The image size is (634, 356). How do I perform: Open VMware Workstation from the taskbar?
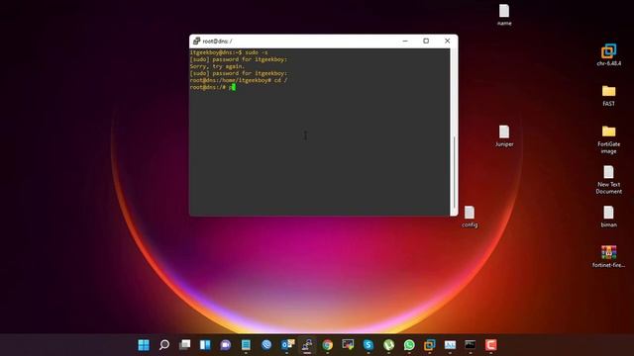[x=429, y=345]
